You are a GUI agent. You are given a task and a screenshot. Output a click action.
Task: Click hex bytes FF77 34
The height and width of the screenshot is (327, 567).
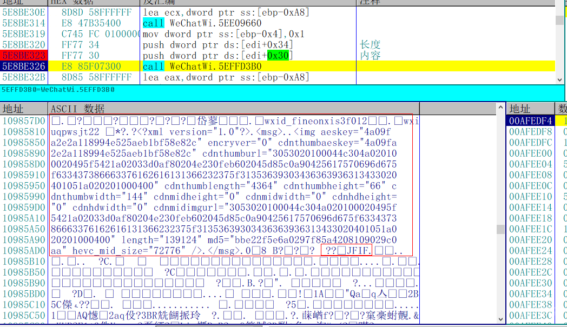(x=80, y=45)
